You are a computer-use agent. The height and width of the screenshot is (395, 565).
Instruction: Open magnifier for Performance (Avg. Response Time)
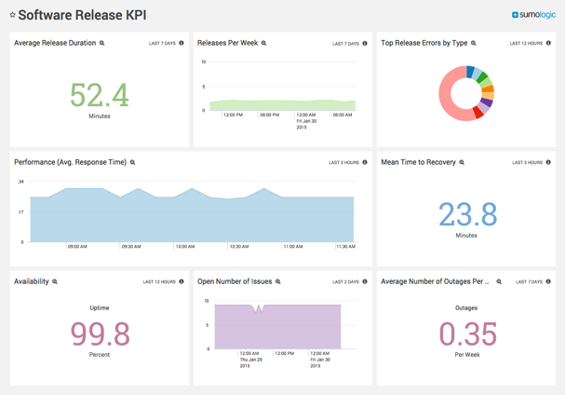click(x=133, y=163)
